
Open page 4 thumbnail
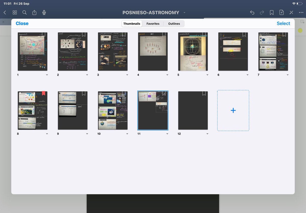(x=153, y=52)
